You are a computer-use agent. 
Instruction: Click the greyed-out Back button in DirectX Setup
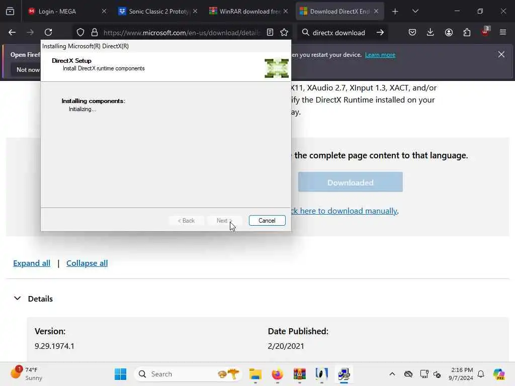(x=186, y=221)
